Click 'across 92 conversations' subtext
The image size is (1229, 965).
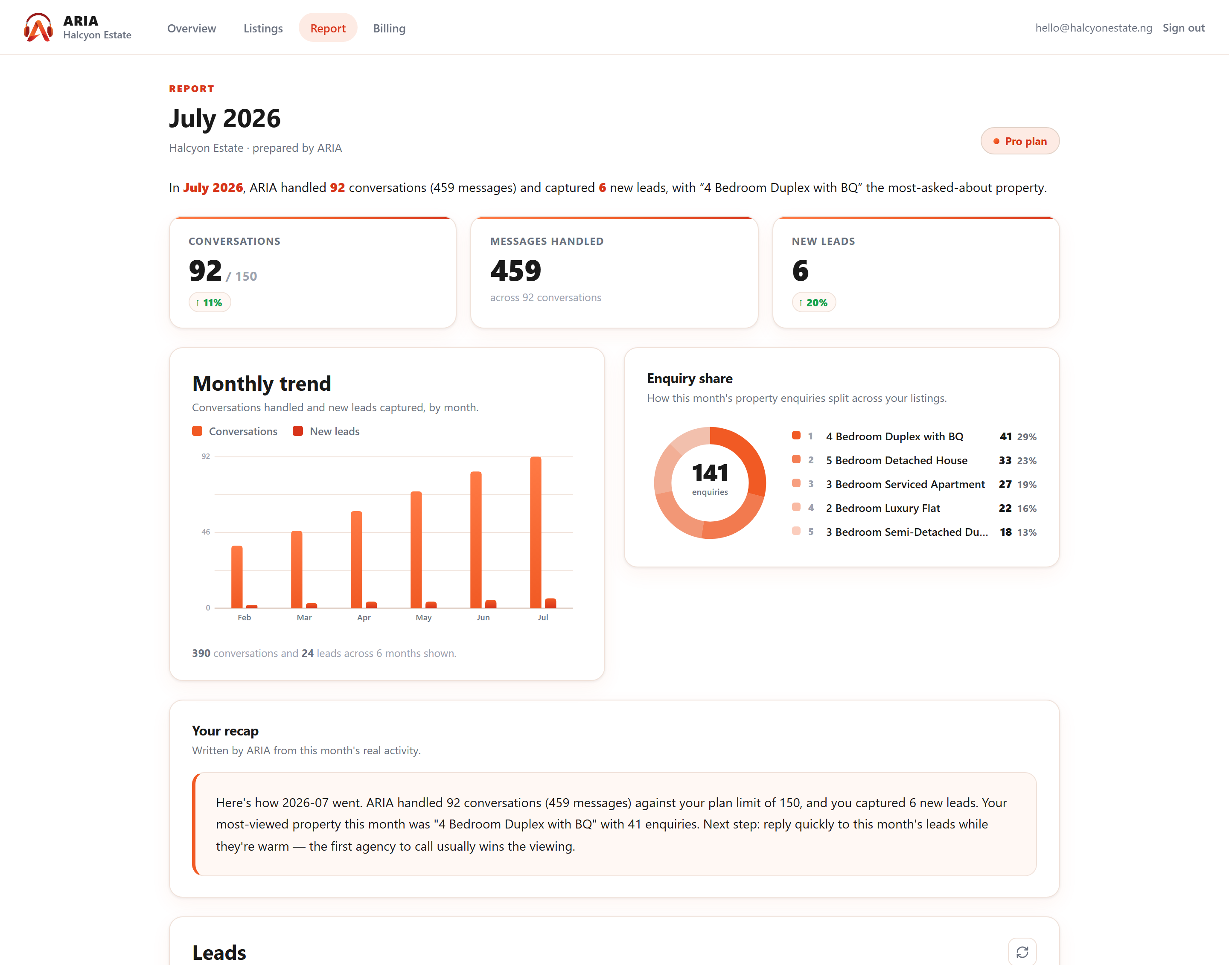545,297
